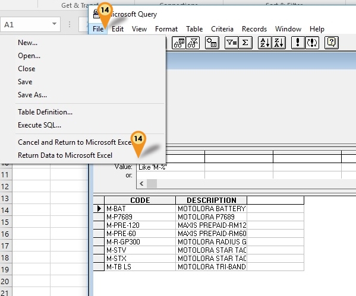Image resolution: width=356 pixels, height=296 pixels.
Task: Choose New... from the File menu
Action: [83, 43]
